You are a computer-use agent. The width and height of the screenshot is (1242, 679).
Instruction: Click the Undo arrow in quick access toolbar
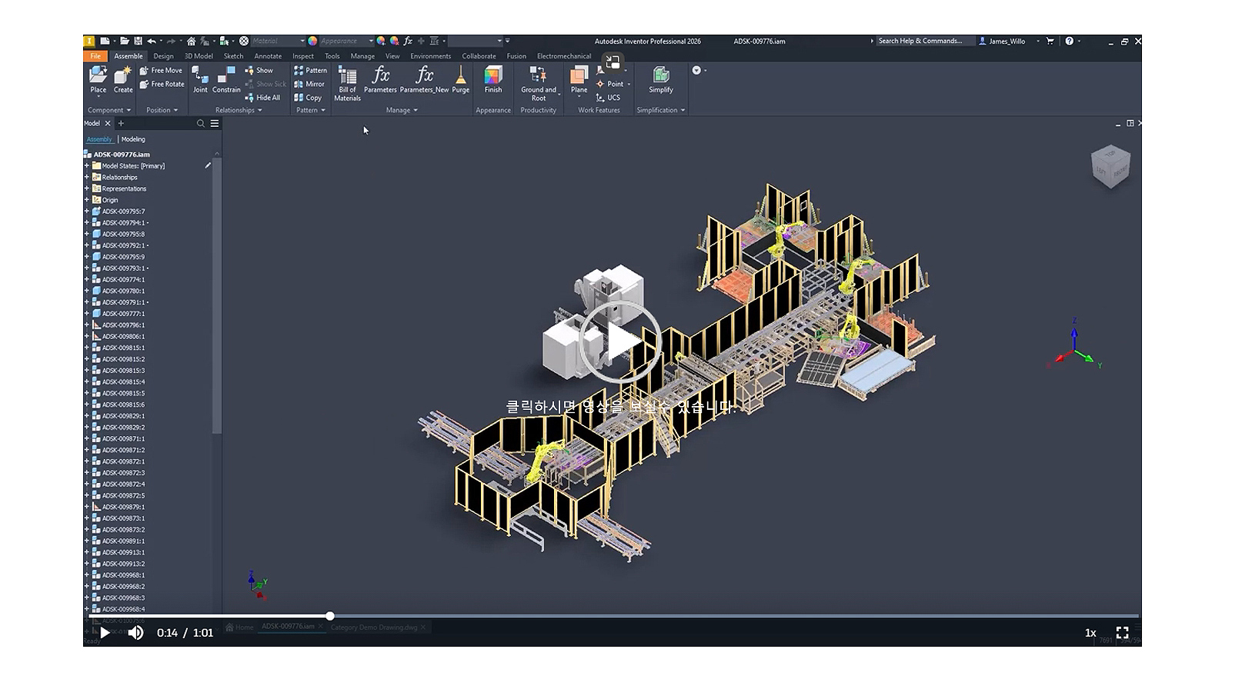[x=152, y=41]
